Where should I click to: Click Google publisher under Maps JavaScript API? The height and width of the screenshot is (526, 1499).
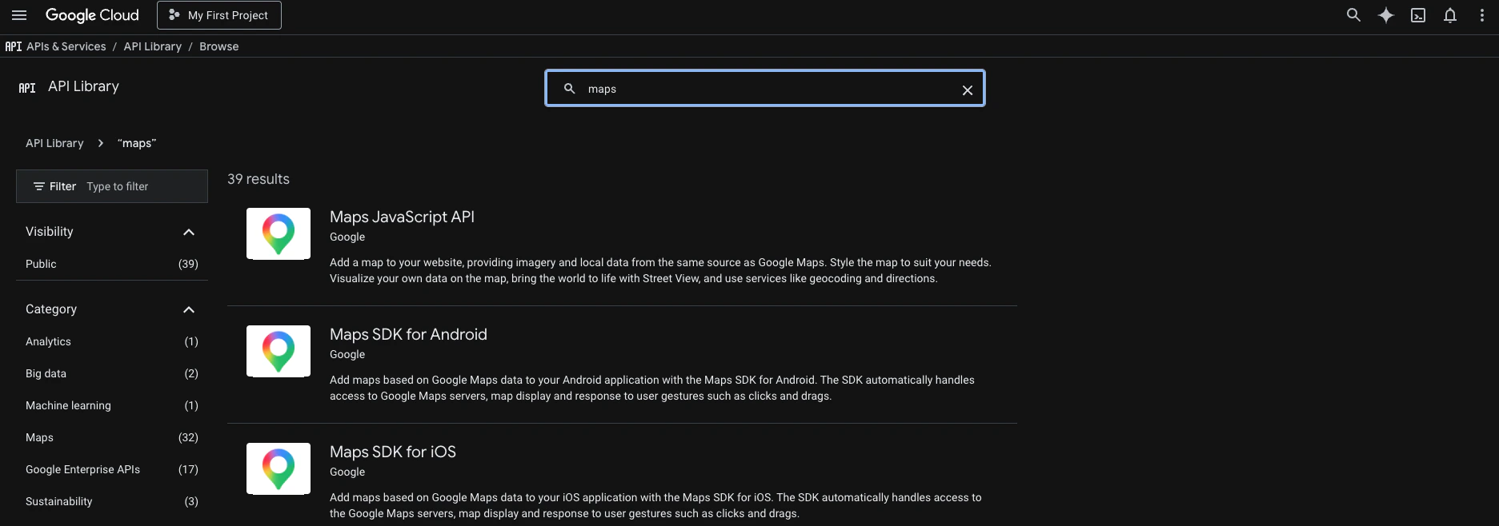pyautogui.click(x=347, y=237)
